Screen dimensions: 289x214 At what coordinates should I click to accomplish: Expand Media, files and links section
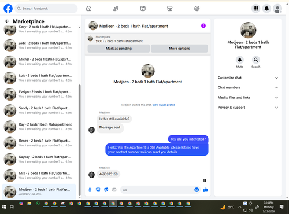248,98
